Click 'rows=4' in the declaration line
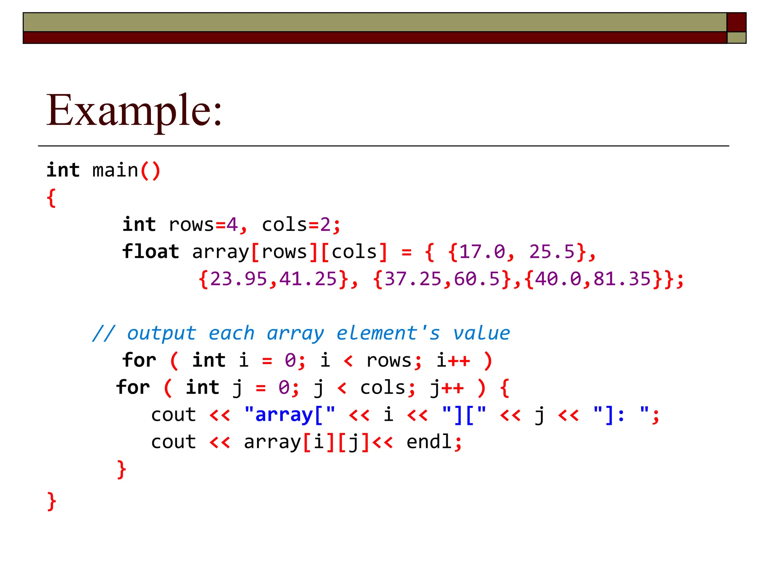Viewport: 761px width, 571px height. click(203, 225)
